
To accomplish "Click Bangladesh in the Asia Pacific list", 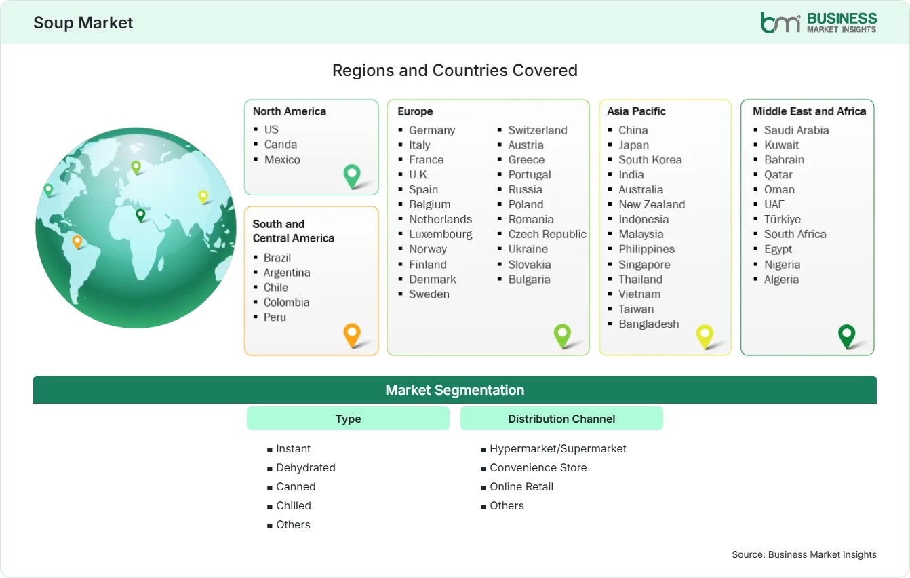I will tap(649, 324).
